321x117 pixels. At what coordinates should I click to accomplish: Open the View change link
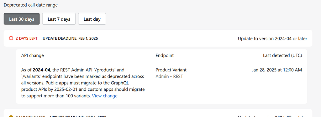pos(105,96)
